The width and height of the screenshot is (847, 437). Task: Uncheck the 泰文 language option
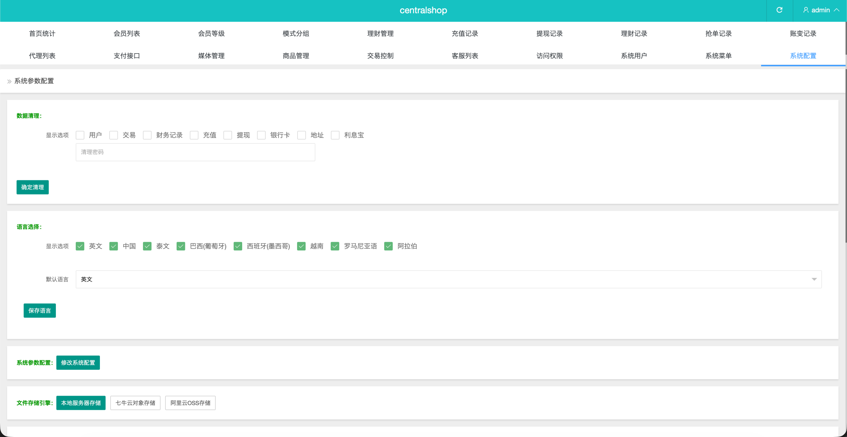point(147,246)
